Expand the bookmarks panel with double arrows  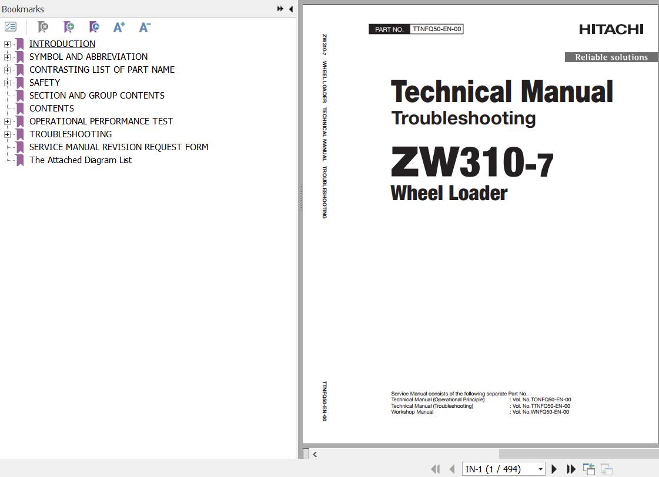pos(280,9)
